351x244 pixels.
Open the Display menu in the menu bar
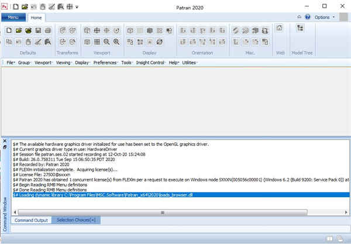(x=82, y=63)
